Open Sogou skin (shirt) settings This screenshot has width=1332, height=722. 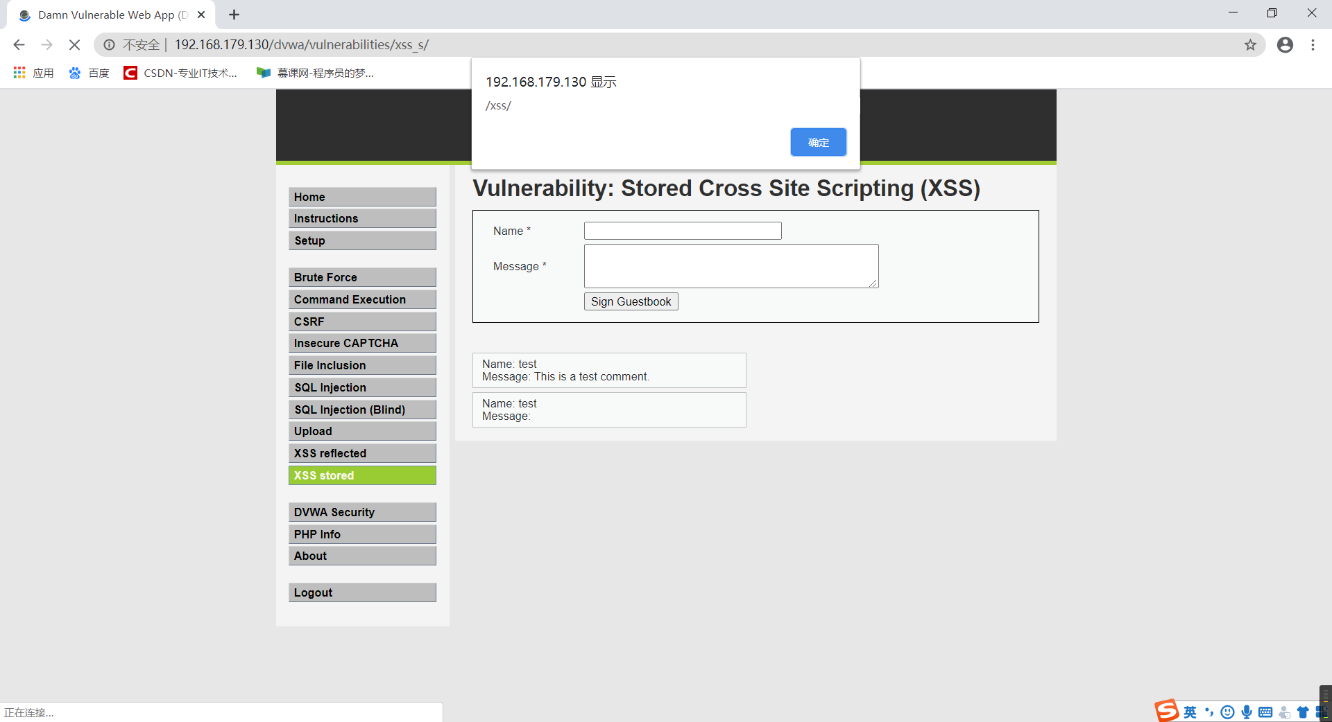[1303, 712]
